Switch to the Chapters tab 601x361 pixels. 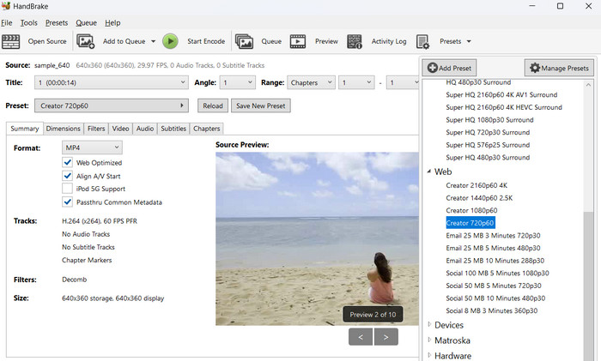[207, 129]
